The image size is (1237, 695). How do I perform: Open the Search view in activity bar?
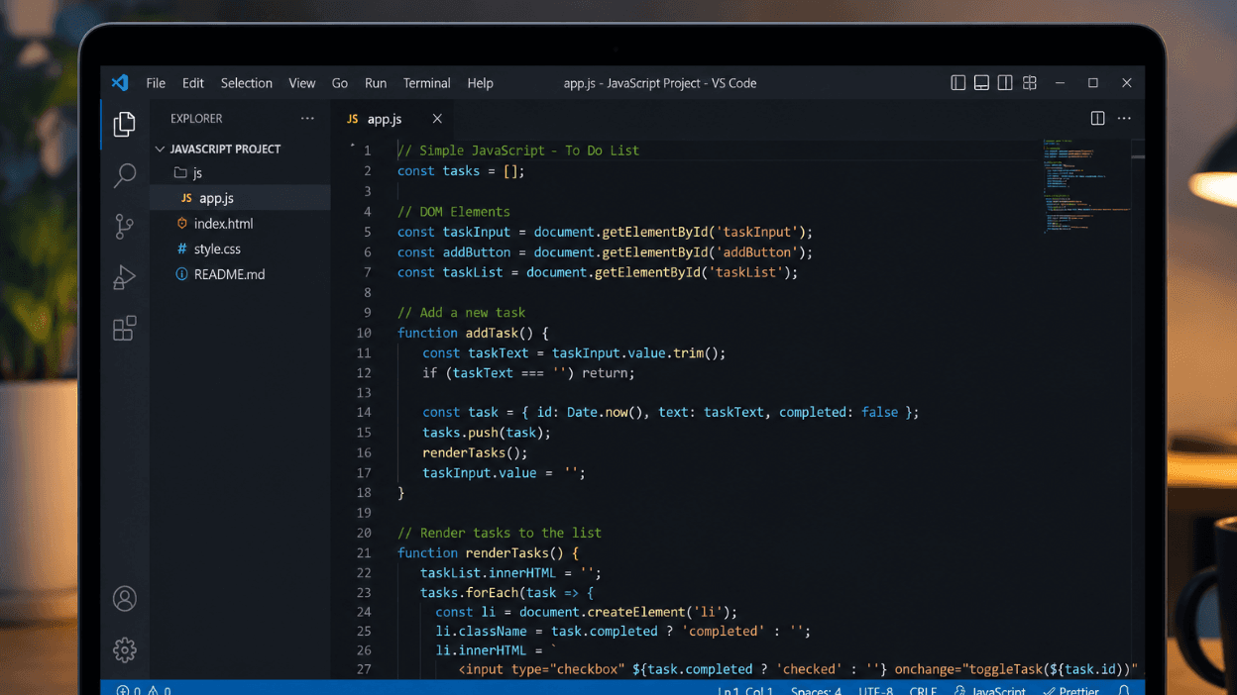[124, 175]
